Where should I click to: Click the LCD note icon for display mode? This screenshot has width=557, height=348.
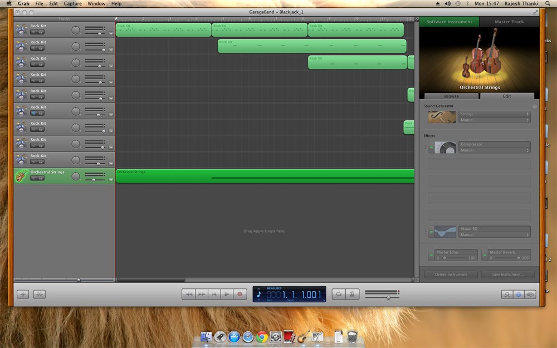click(x=259, y=294)
